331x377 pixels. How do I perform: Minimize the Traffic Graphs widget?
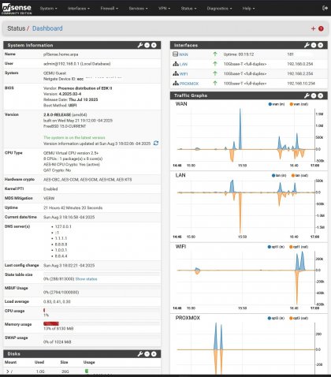[314, 95]
